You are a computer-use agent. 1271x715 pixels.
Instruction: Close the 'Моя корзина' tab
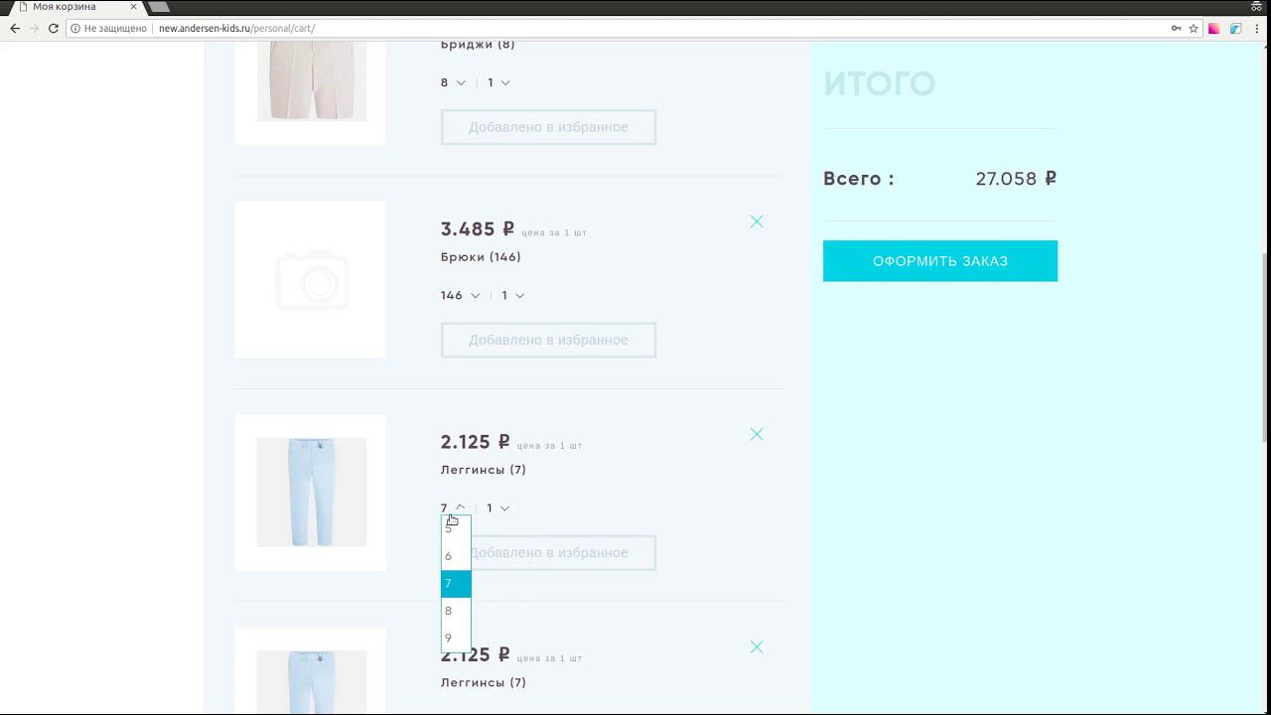[x=133, y=7]
